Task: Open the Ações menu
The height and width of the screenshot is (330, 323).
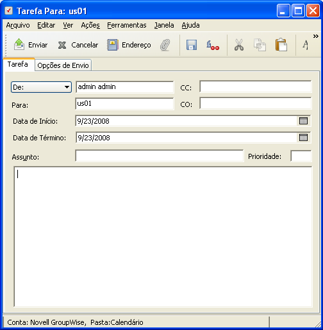Action: tap(90, 25)
